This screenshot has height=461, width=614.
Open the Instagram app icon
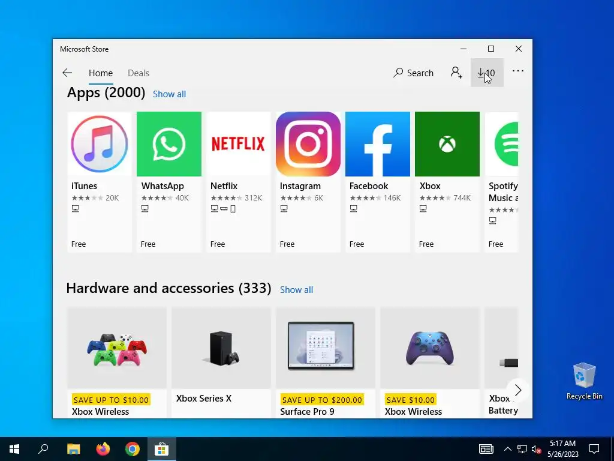(x=308, y=144)
